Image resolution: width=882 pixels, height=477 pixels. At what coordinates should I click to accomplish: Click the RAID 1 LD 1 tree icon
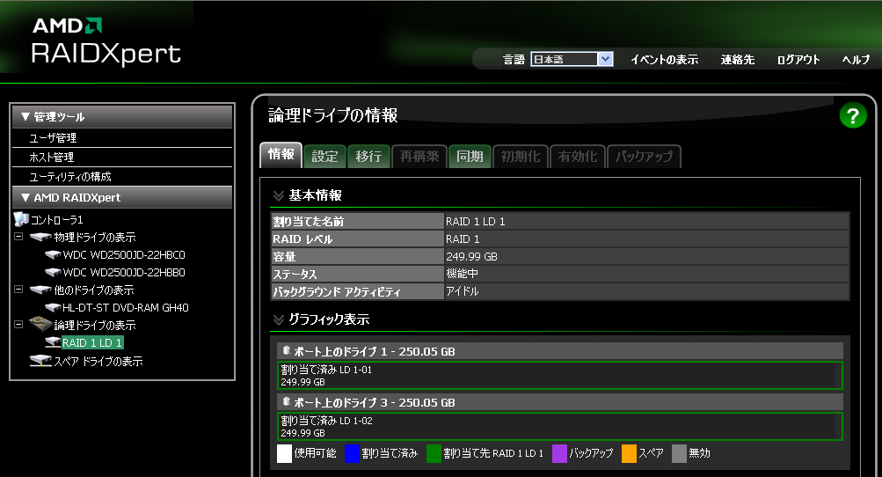pyautogui.click(x=53, y=342)
